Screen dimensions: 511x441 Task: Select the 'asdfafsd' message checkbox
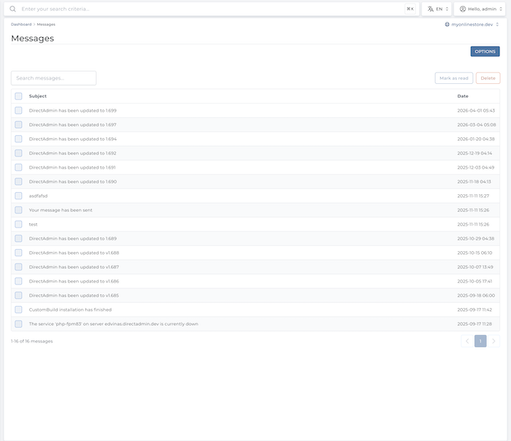(18, 196)
